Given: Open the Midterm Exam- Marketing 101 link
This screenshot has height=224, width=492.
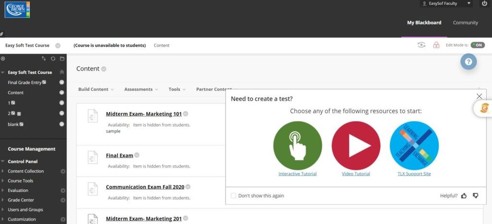Looking at the screenshot, I should (144, 114).
